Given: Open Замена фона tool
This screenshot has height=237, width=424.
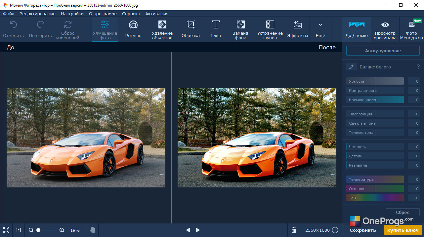Looking at the screenshot, I should (x=240, y=30).
